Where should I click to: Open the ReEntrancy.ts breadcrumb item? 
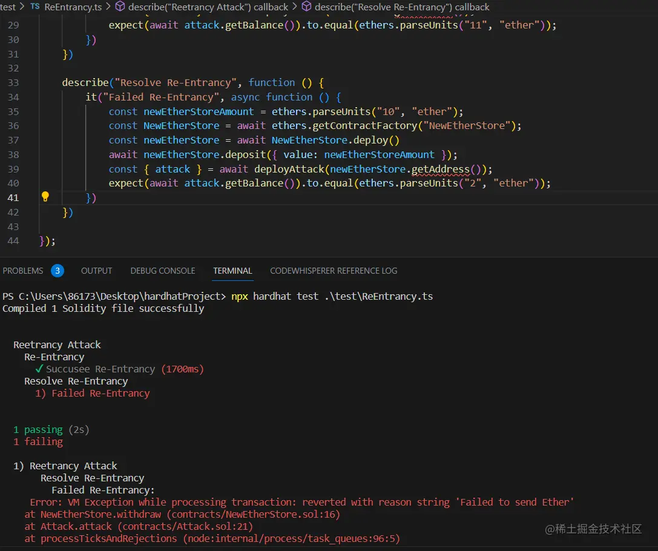coord(73,7)
